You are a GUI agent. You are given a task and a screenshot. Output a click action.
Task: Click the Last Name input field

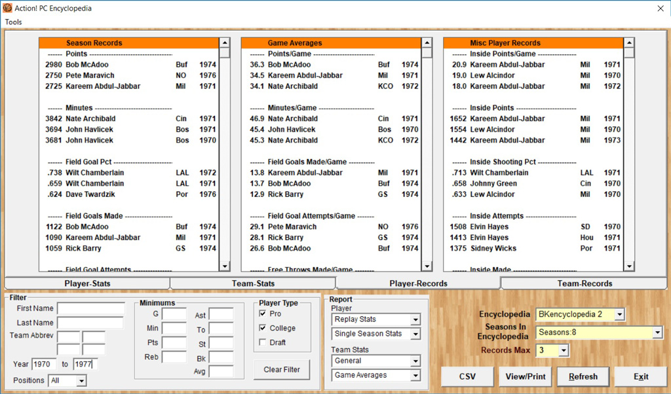tap(90, 323)
